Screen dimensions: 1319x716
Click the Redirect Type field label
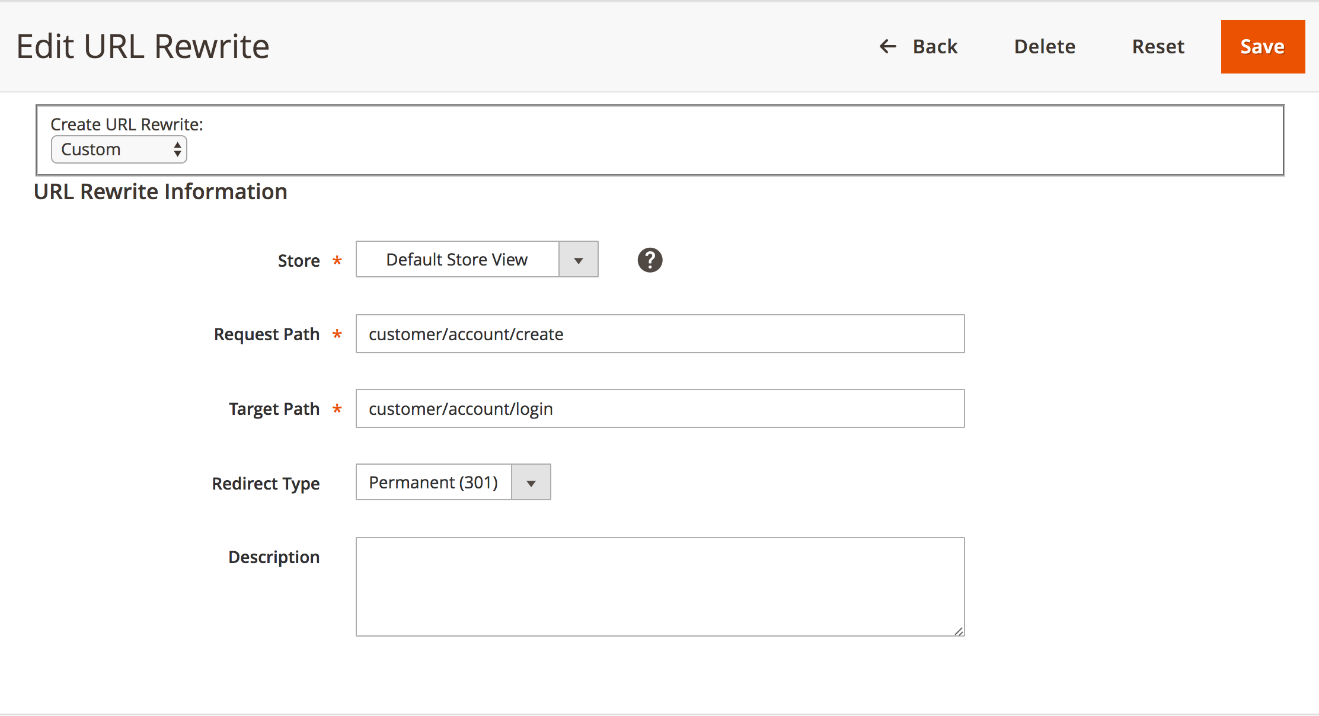click(266, 484)
